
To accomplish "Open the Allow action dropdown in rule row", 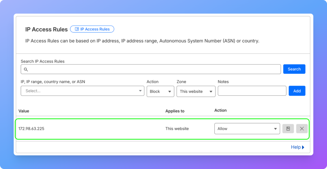I will coord(247,129).
